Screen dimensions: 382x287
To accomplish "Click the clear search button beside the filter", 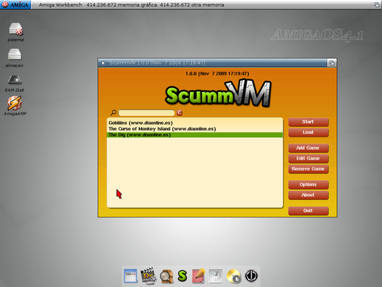I will (179, 112).
